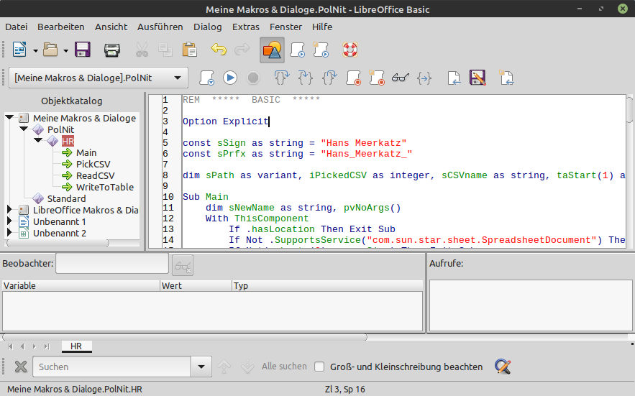Enable Watch with the glasses icon

(x=401, y=78)
